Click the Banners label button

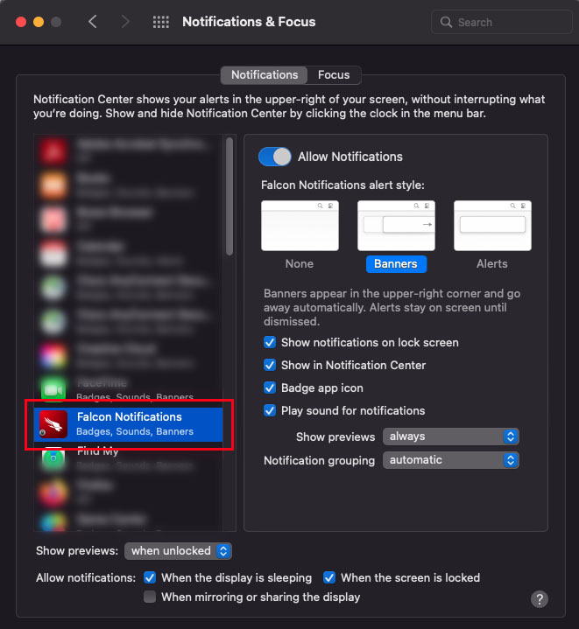pyautogui.click(x=396, y=263)
